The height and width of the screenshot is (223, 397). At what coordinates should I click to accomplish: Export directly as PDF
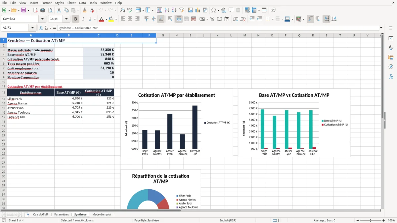point(35,10)
